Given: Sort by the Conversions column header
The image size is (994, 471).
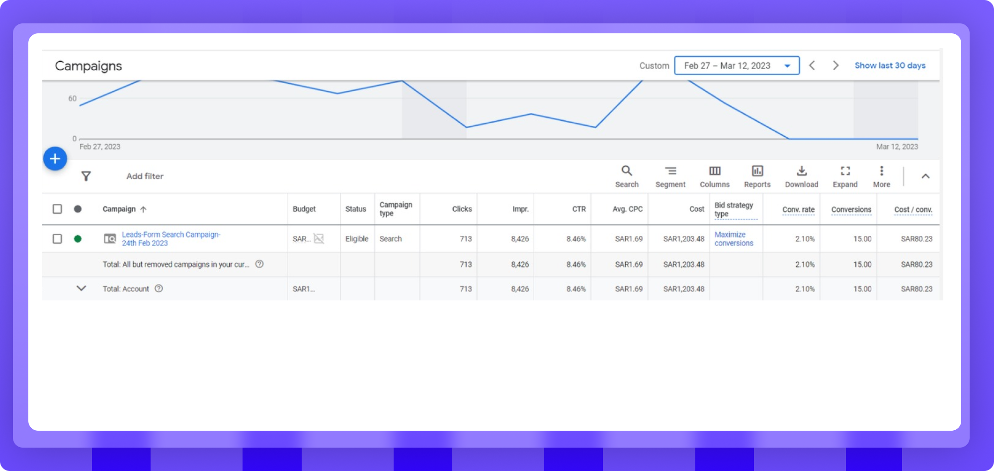Looking at the screenshot, I should tap(851, 209).
